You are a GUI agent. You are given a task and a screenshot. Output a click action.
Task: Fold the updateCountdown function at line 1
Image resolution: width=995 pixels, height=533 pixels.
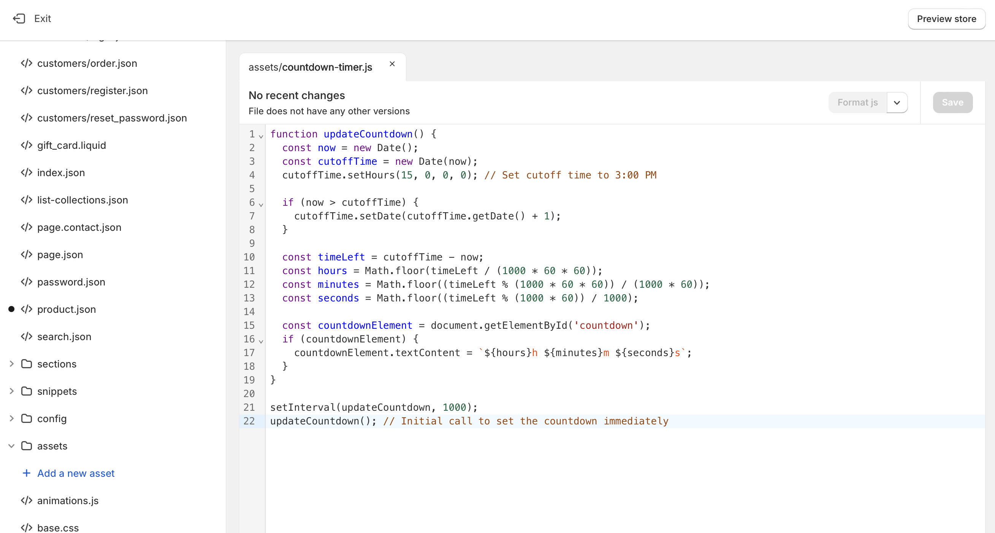[x=261, y=136]
